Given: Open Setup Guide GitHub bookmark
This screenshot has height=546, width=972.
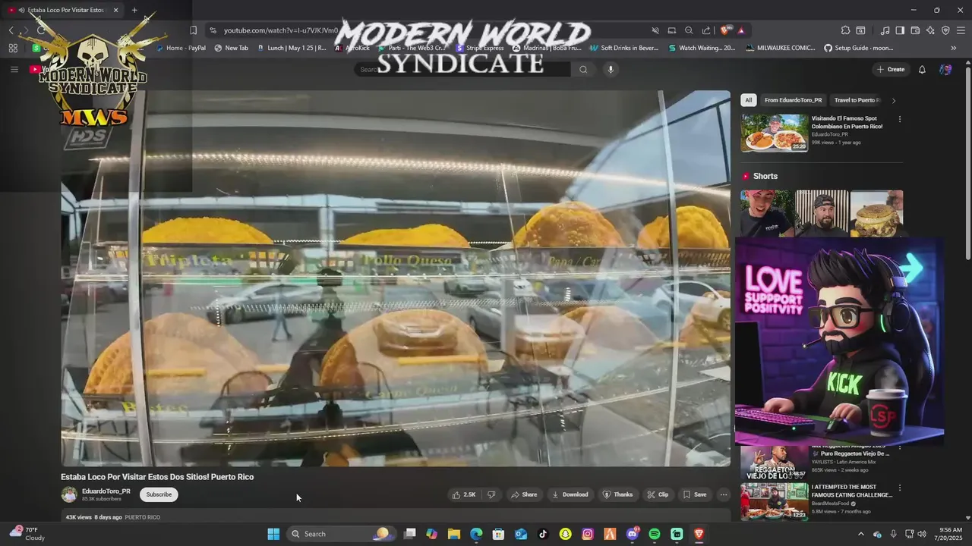Looking at the screenshot, I should tap(859, 48).
